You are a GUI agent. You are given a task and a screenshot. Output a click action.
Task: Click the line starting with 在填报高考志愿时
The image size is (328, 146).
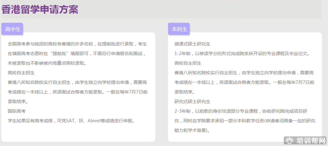coord(77,53)
